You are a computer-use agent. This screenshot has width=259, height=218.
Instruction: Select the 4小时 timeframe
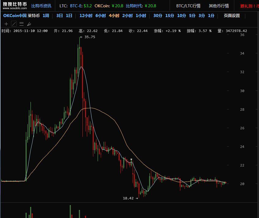coord(114,16)
